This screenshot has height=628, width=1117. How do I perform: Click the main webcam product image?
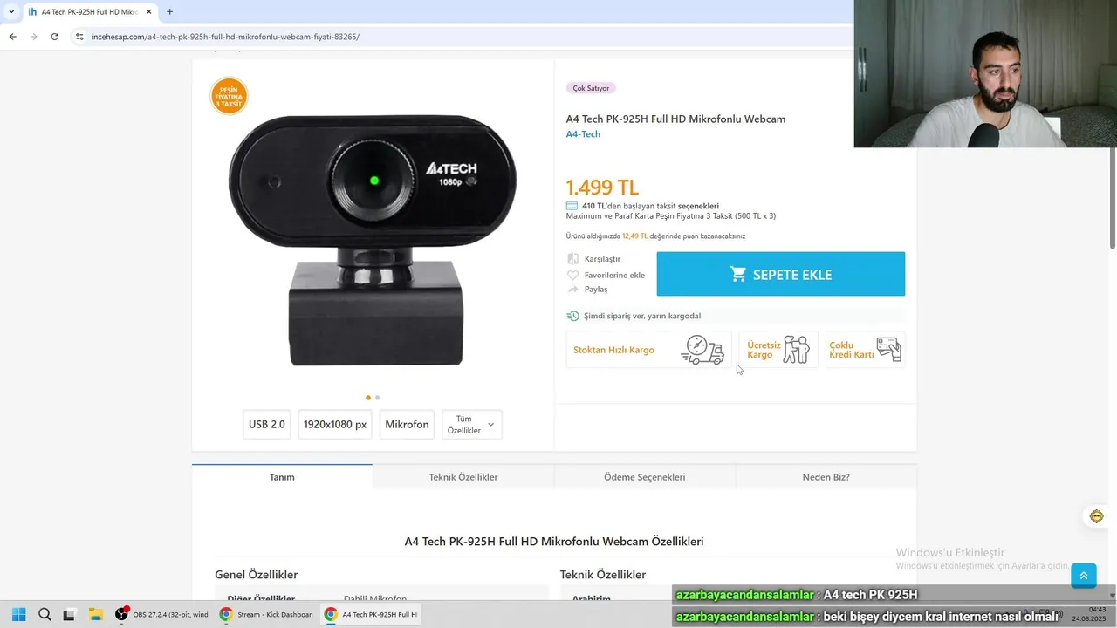click(373, 240)
